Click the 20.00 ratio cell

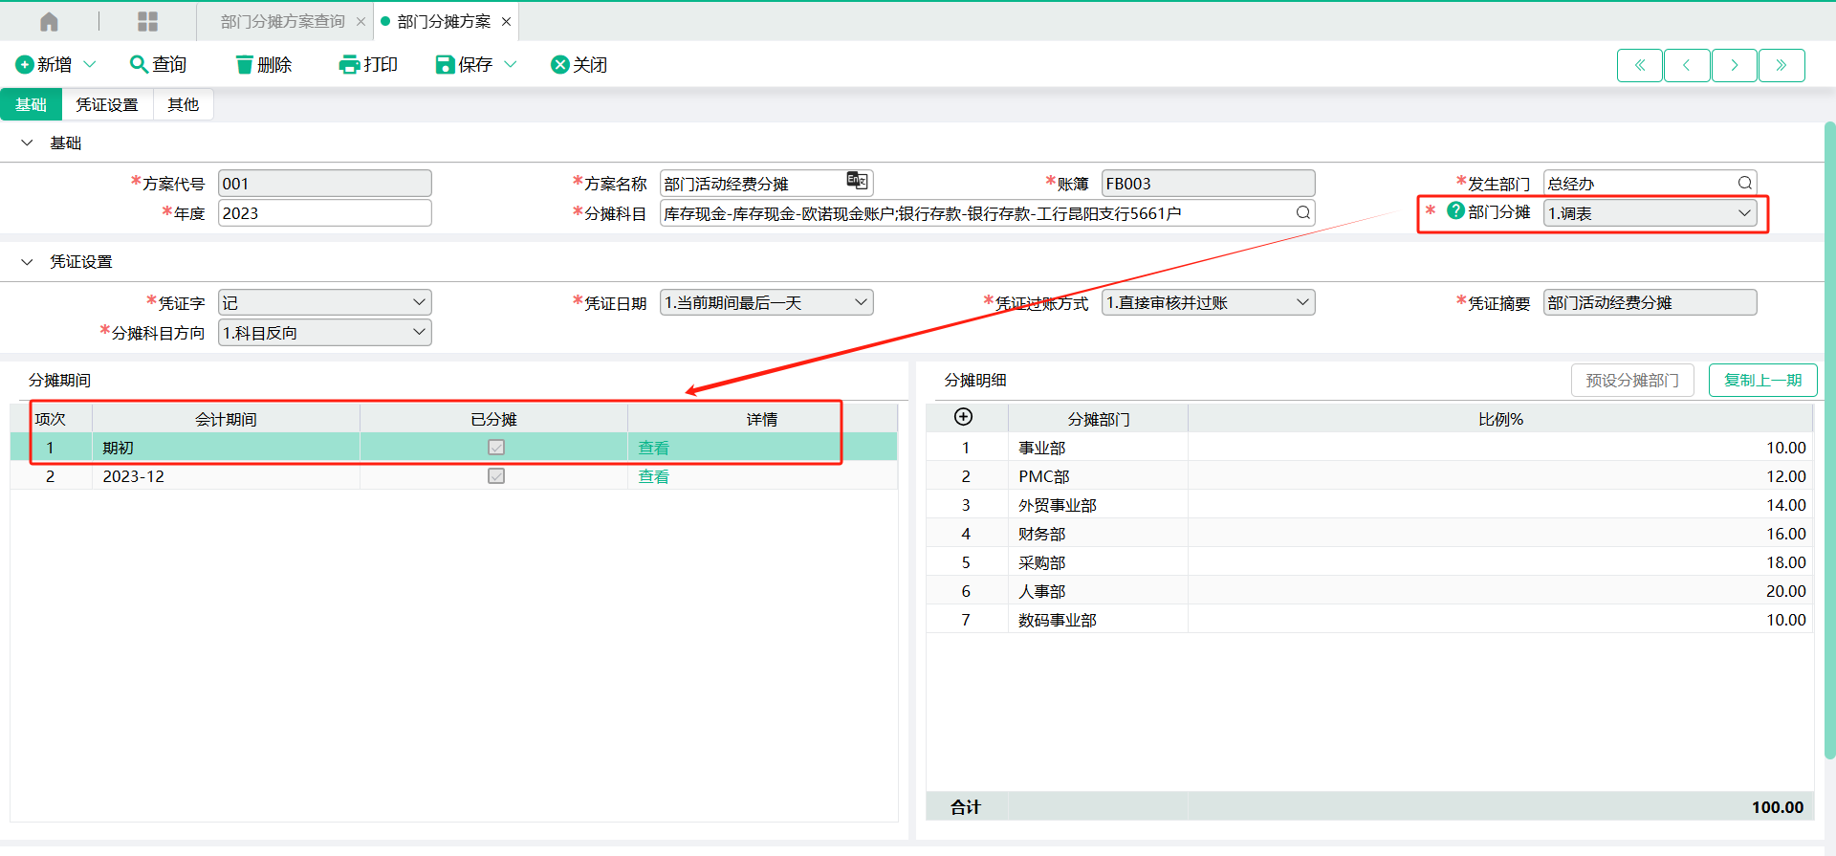coord(1500,591)
